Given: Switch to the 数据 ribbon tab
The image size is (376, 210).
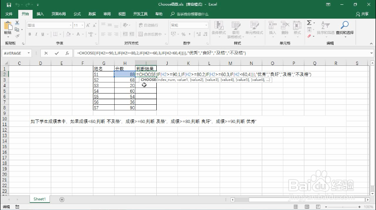Looking at the screenshot, I should pyautogui.click(x=92, y=14).
